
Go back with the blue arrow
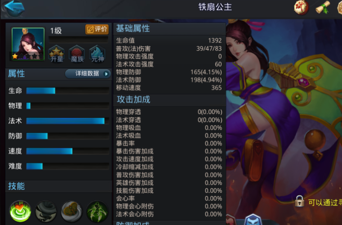click(14, 8)
